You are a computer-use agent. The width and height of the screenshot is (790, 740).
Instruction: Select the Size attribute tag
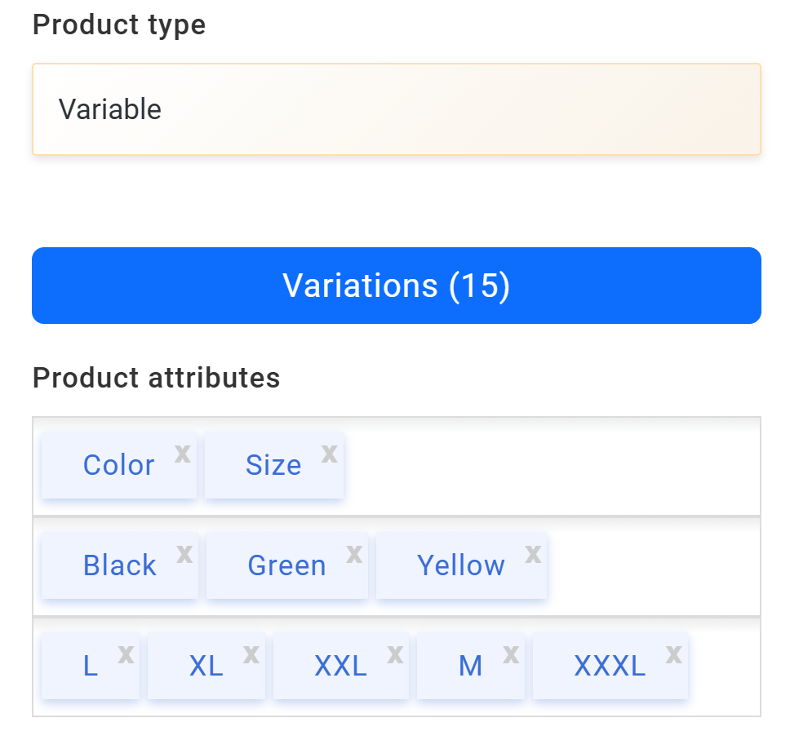click(273, 466)
